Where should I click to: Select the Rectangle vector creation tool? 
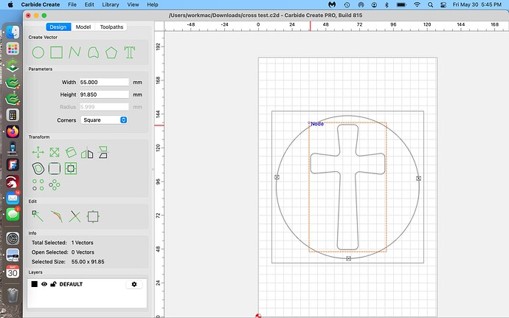point(56,52)
